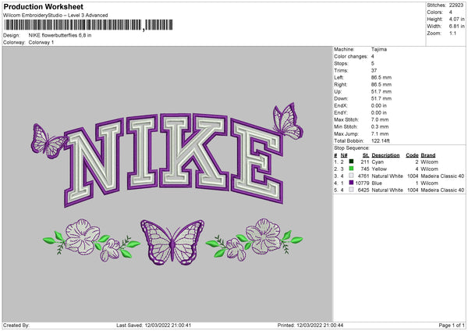Pick the purple Blue thread swatch
The width and height of the screenshot is (468, 331).
tap(351, 183)
